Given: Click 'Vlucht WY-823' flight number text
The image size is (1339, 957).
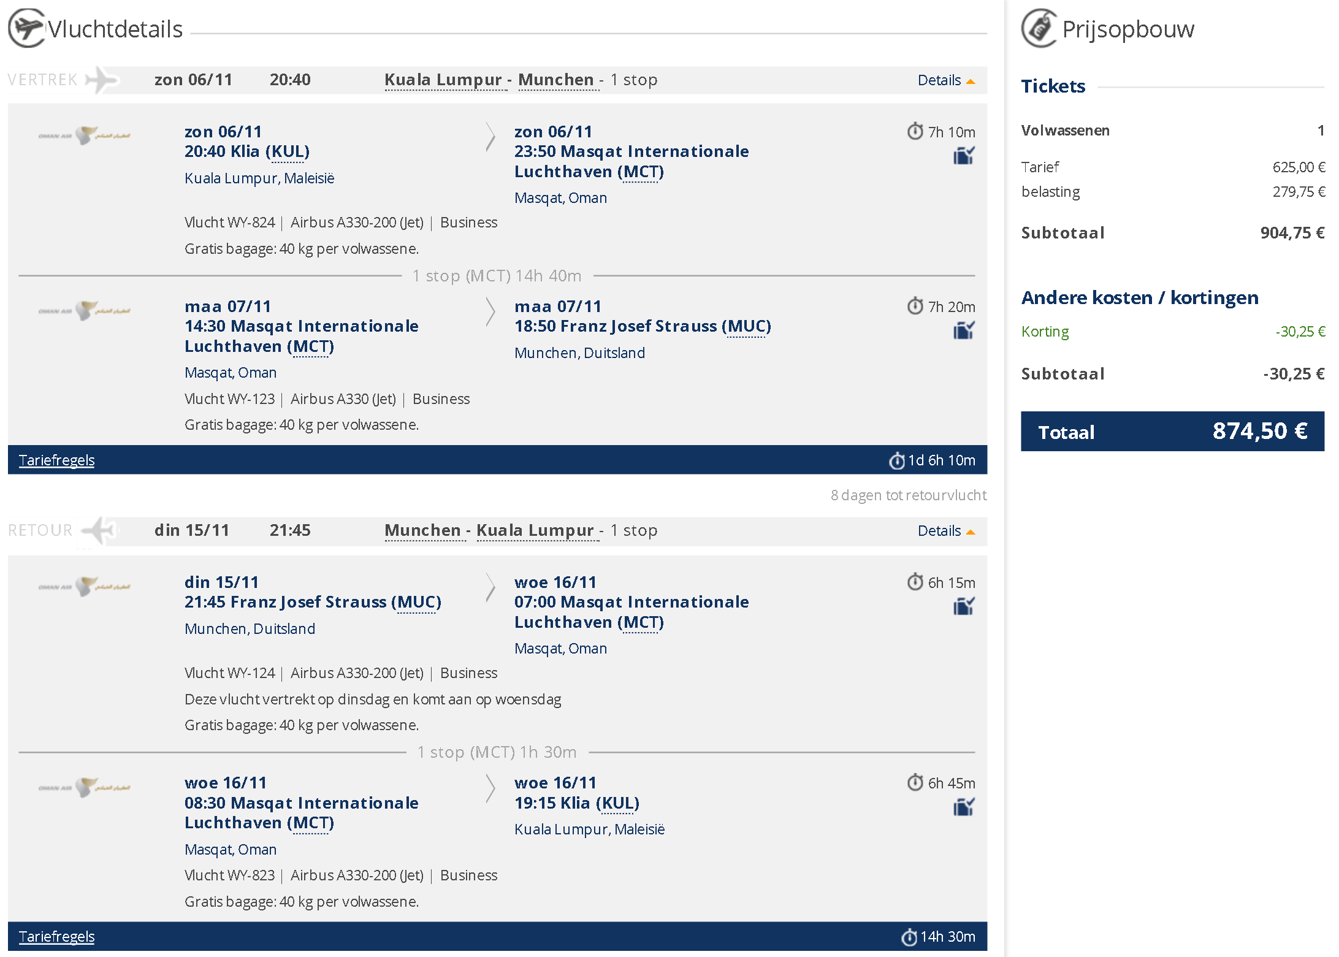Looking at the screenshot, I should tap(230, 875).
